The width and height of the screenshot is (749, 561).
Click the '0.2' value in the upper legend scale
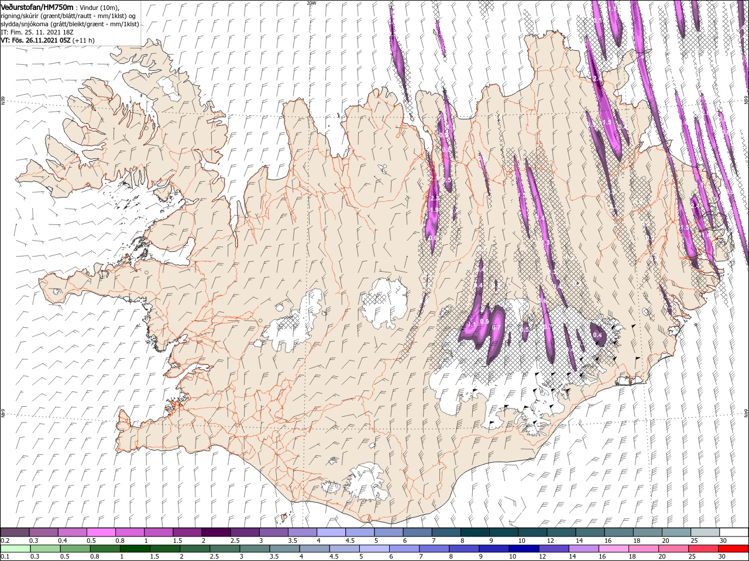tap(5, 541)
